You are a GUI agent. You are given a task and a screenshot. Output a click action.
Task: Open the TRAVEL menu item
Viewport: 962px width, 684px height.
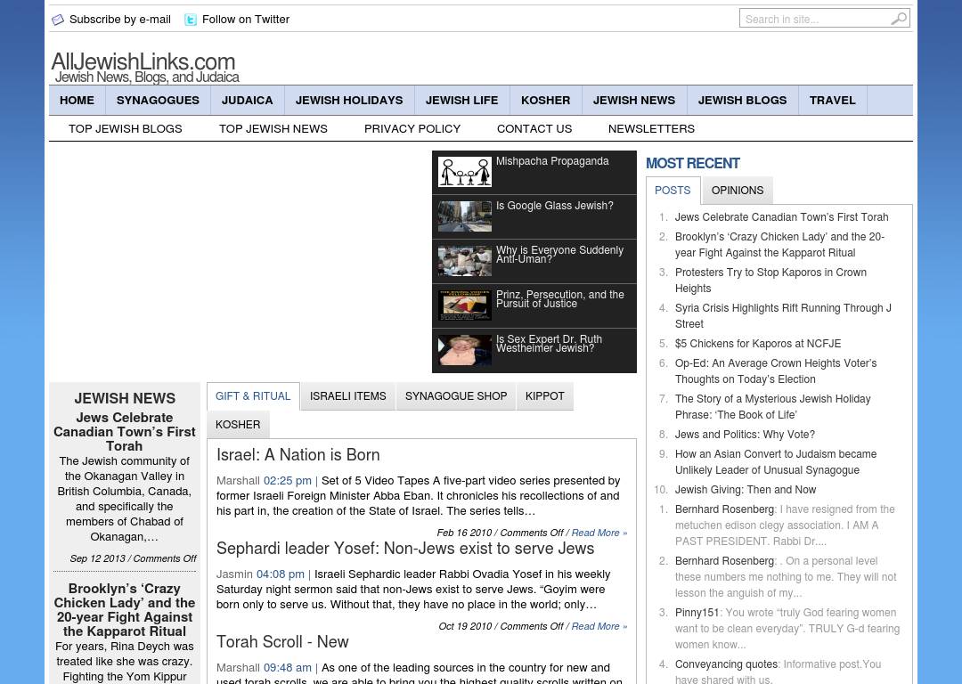[x=833, y=100]
